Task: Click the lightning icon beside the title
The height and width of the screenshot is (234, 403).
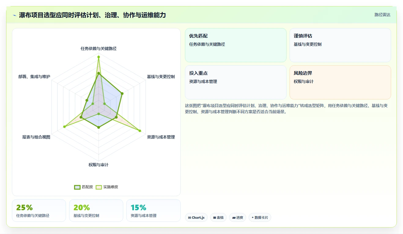Action: [x=15, y=15]
